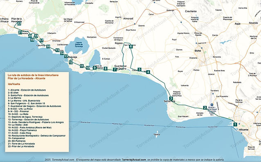Screen dimensions: 261x162
Task: Click the Alicante airport icon
Action: [x=212, y=105]
